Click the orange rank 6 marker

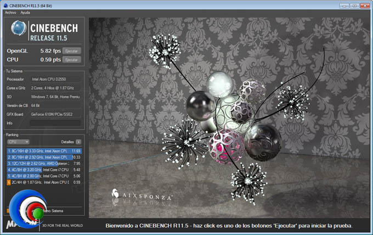(x=9, y=182)
